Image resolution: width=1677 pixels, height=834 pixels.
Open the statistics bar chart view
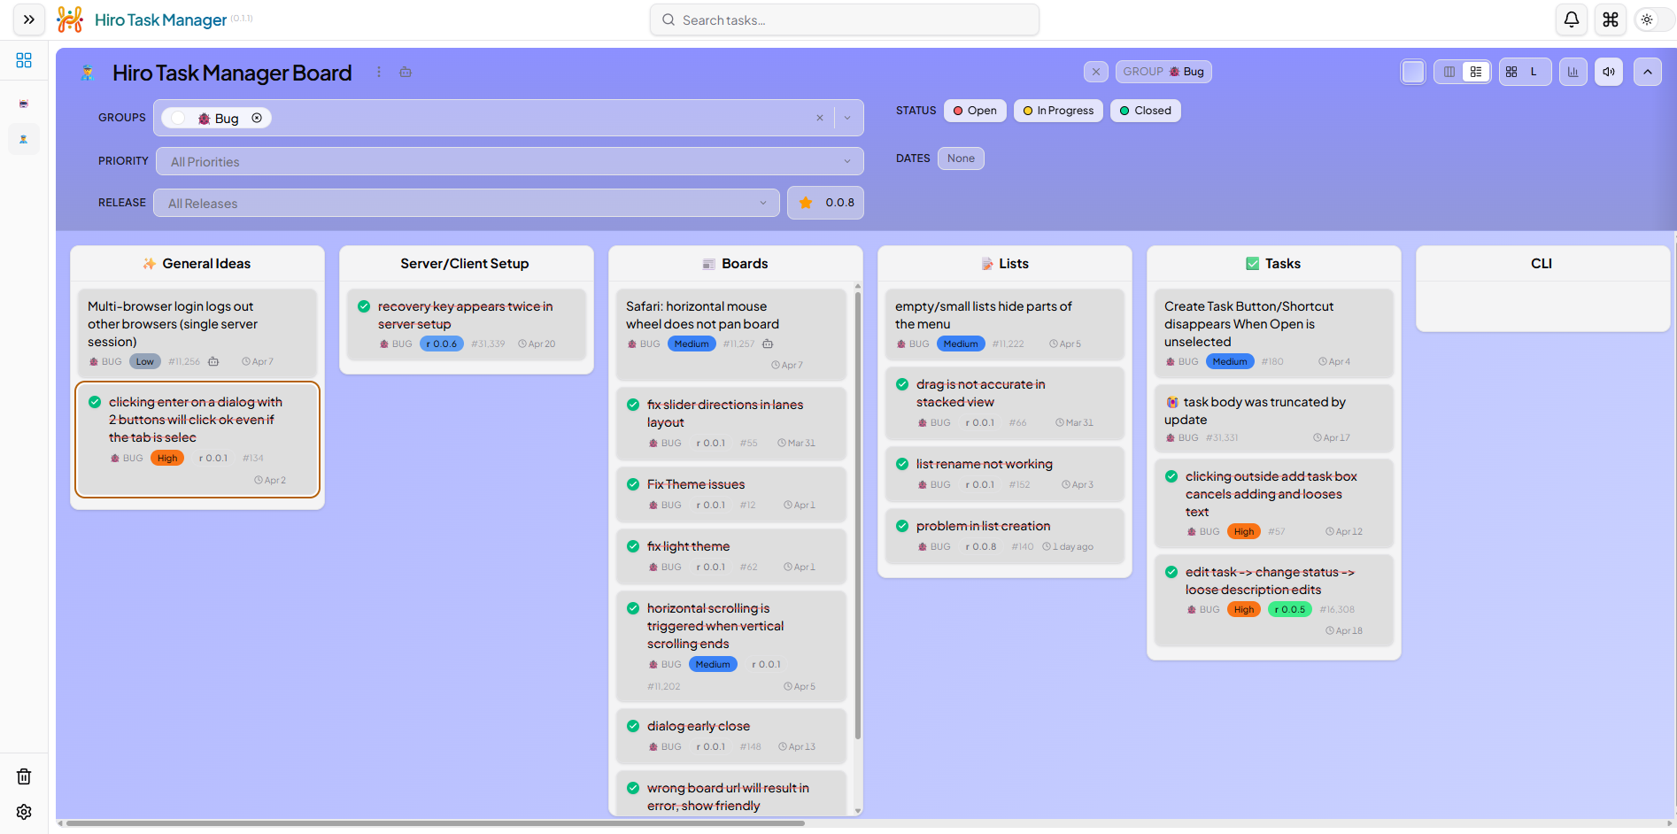1573,72
